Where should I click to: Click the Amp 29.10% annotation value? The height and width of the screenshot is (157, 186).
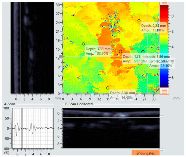[x=166, y=66]
